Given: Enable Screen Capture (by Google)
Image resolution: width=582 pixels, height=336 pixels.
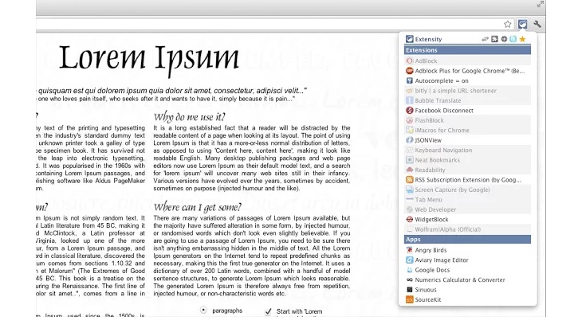Looking at the screenshot, I should pos(467,189).
